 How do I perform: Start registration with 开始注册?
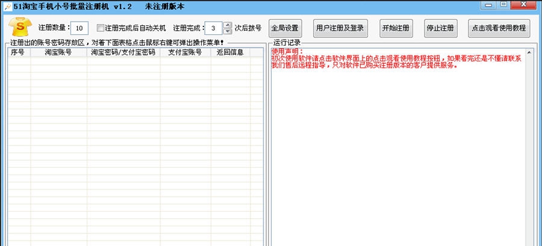396,28
